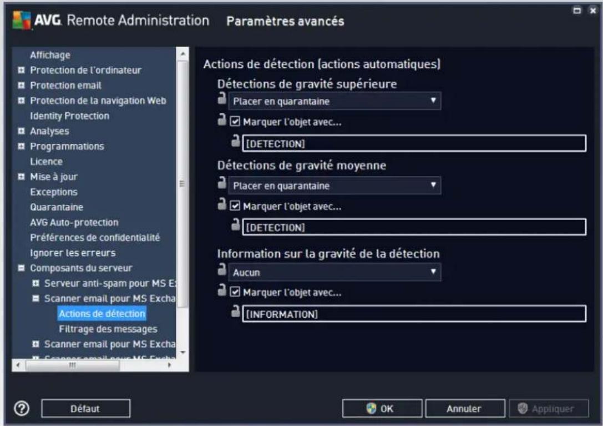Collapse the expanded Scanner email pour MS Exchange node
Image resolution: width=603 pixels, height=426 pixels.
click(x=36, y=298)
